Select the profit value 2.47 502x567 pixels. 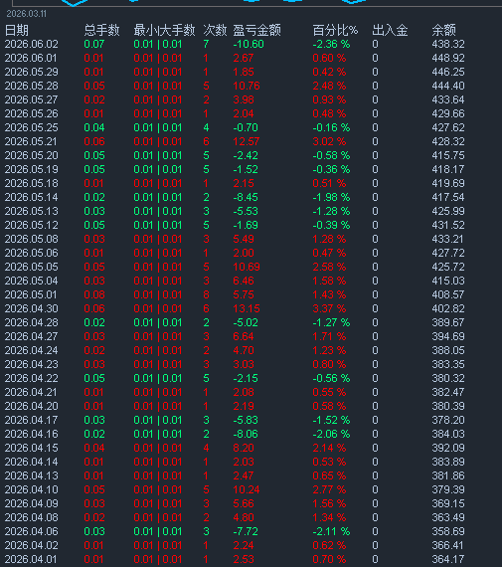[244, 475]
